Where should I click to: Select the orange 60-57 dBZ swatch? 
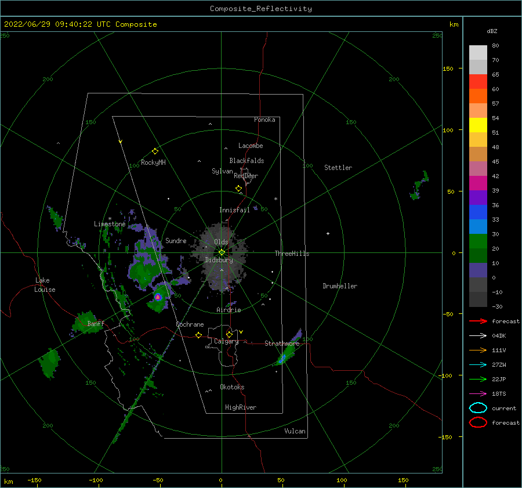[x=478, y=96]
